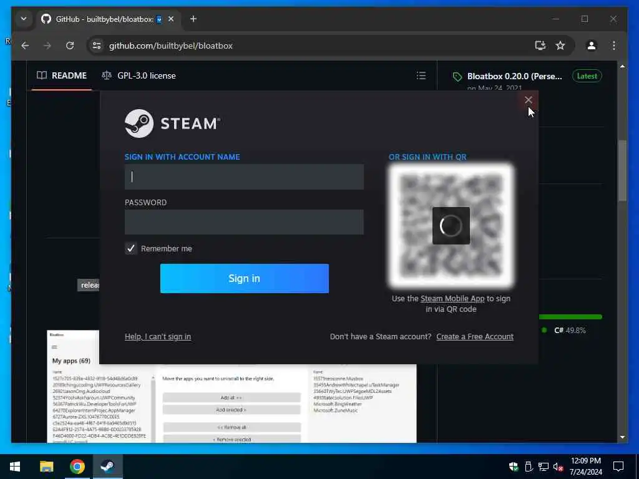Open the Create a Free Account link
Viewport: 639px width, 479px height.
(x=475, y=336)
